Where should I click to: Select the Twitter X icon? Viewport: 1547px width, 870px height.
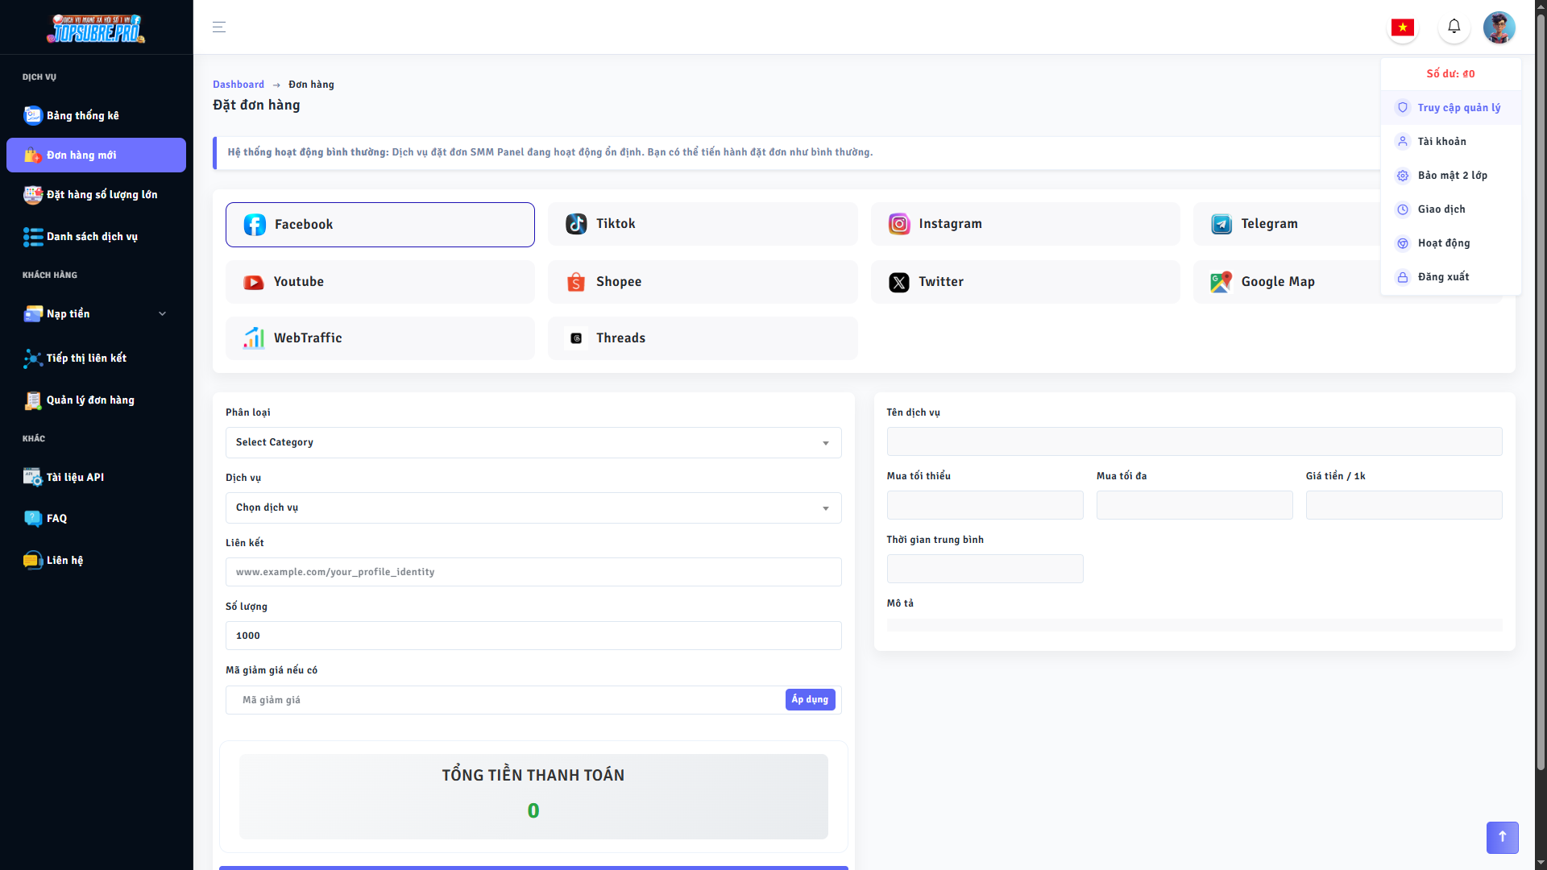tap(899, 282)
